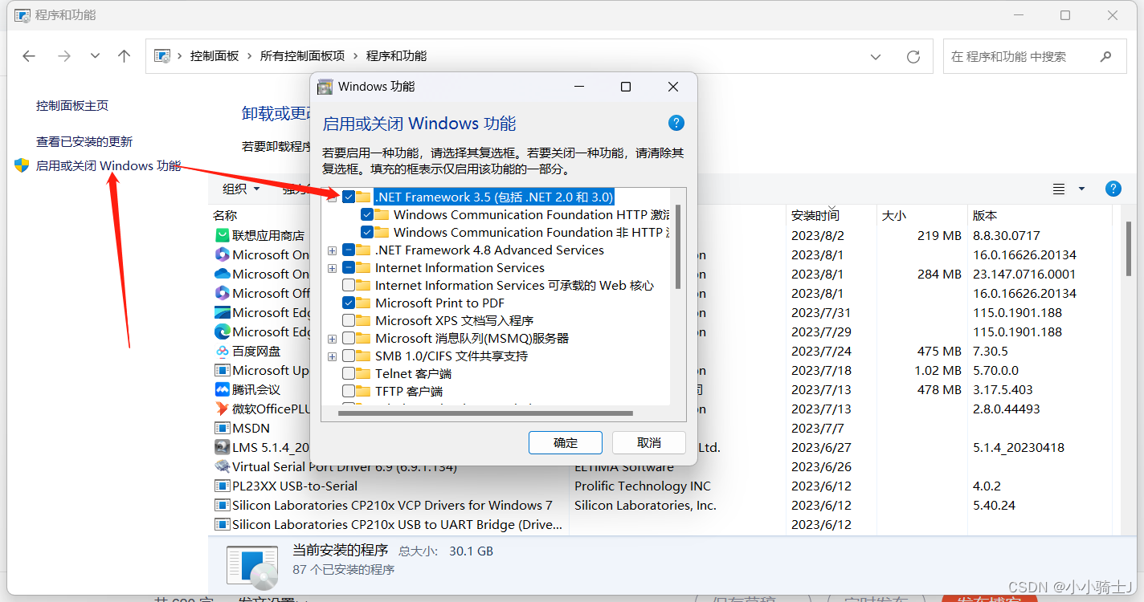This screenshot has height=602, width=1144.
Task: Toggle .NET Framework 4.8 Advanced Services checkbox
Action: coord(349,250)
